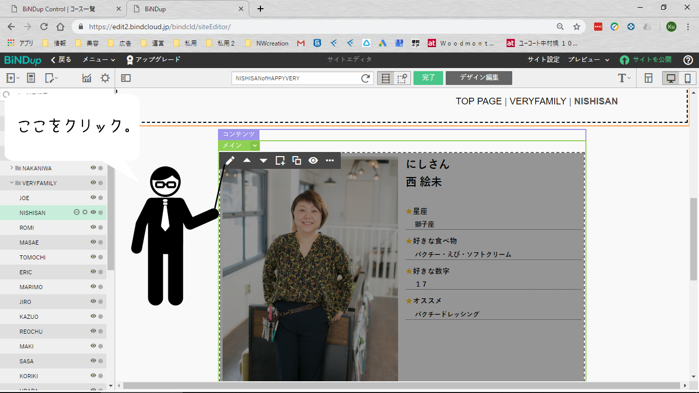Open the gear settings icon in editor toolbar

105,78
